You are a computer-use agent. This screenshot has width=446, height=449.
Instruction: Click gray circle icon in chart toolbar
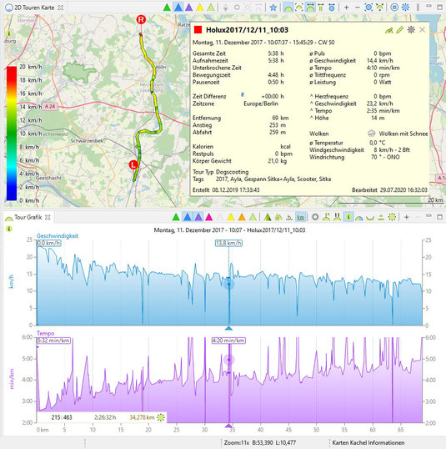tap(315, 217)
